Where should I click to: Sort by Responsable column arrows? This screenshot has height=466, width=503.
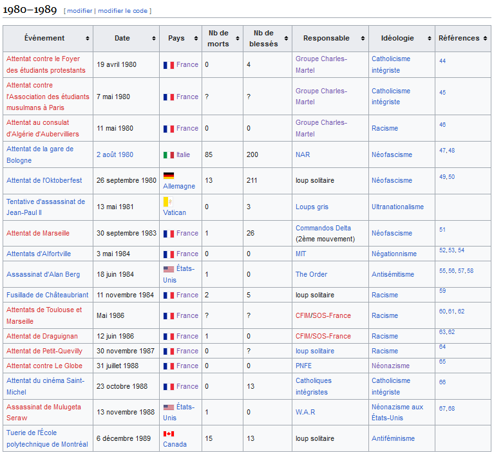[363, 39]
